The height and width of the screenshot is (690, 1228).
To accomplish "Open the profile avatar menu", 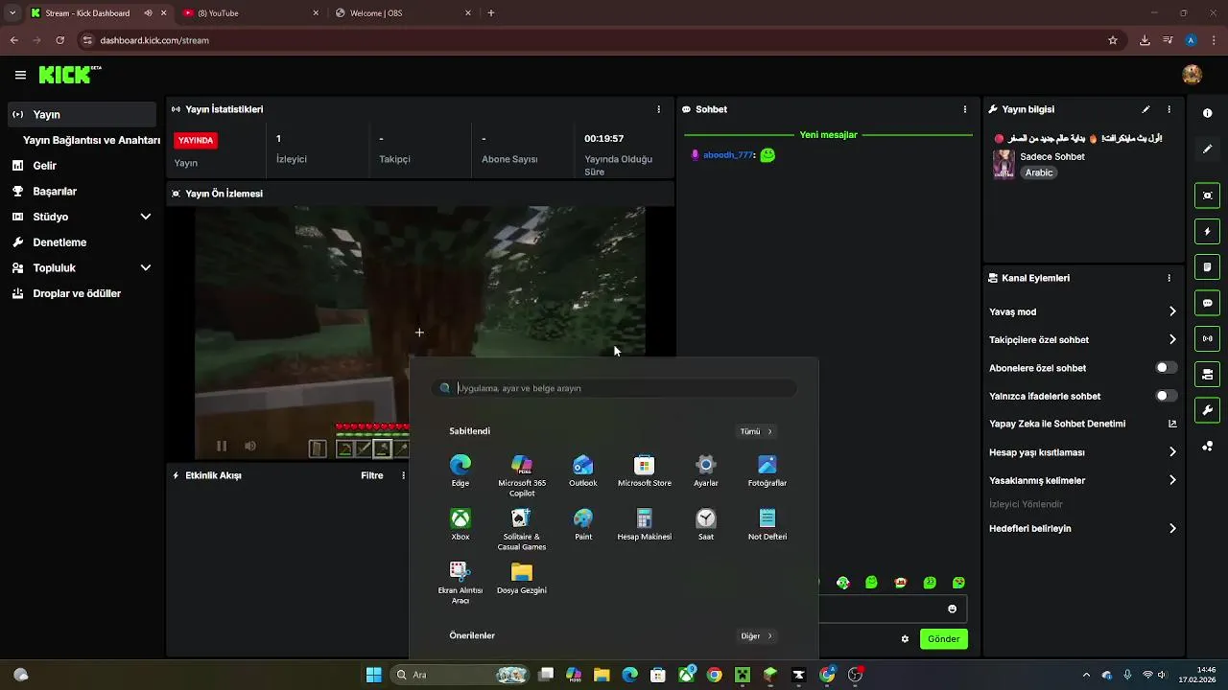I will click(1192, 75).
